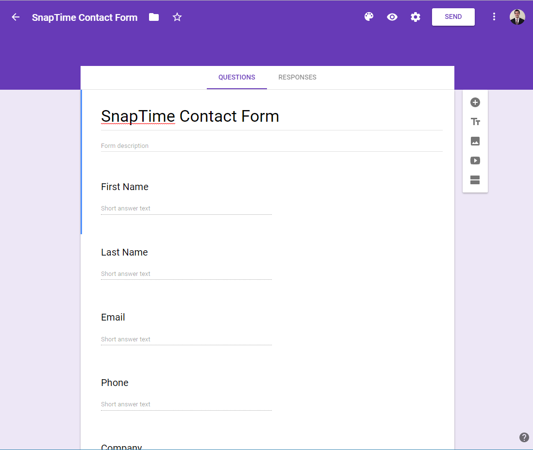Move the form to a folder
Screen dimensions: 533x450
(x=153, y=16)
